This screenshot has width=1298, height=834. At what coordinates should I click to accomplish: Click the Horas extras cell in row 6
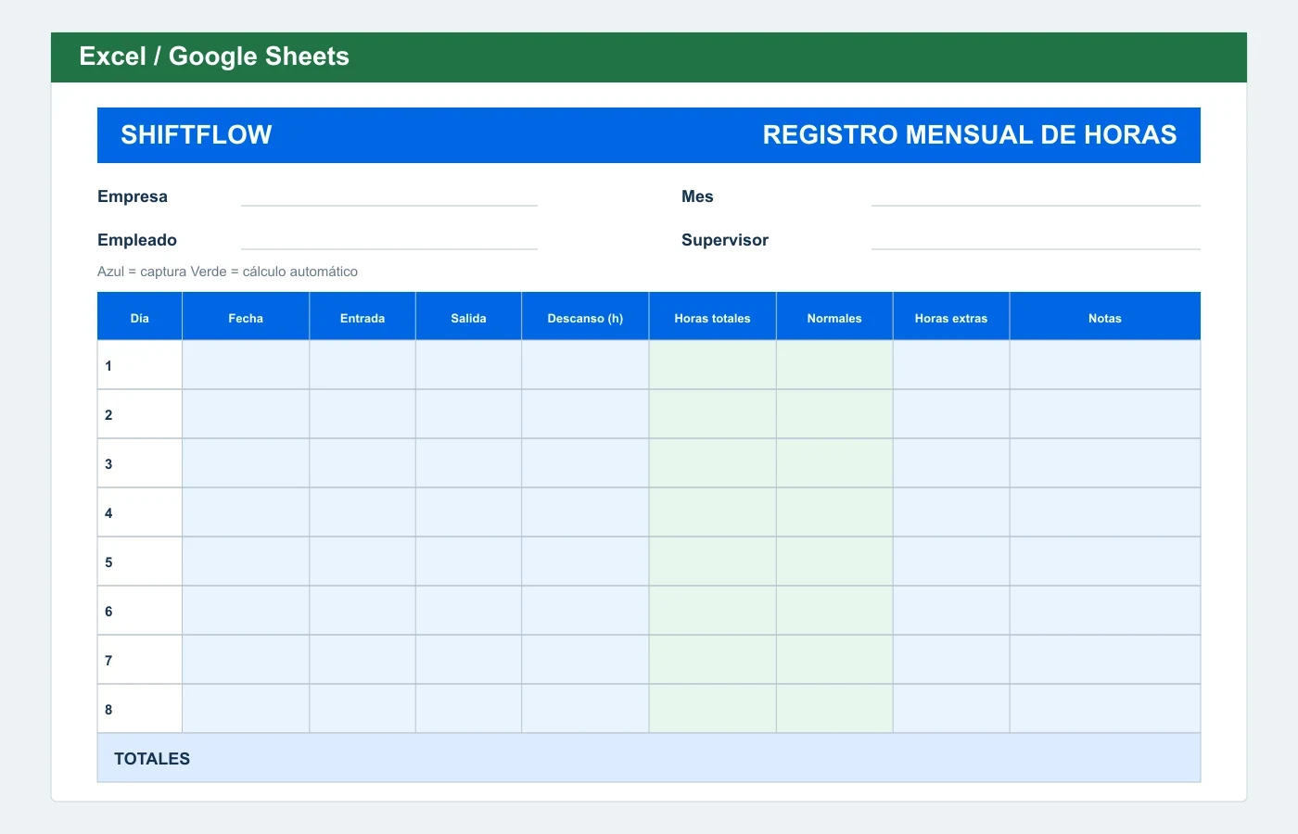(951, 611)
